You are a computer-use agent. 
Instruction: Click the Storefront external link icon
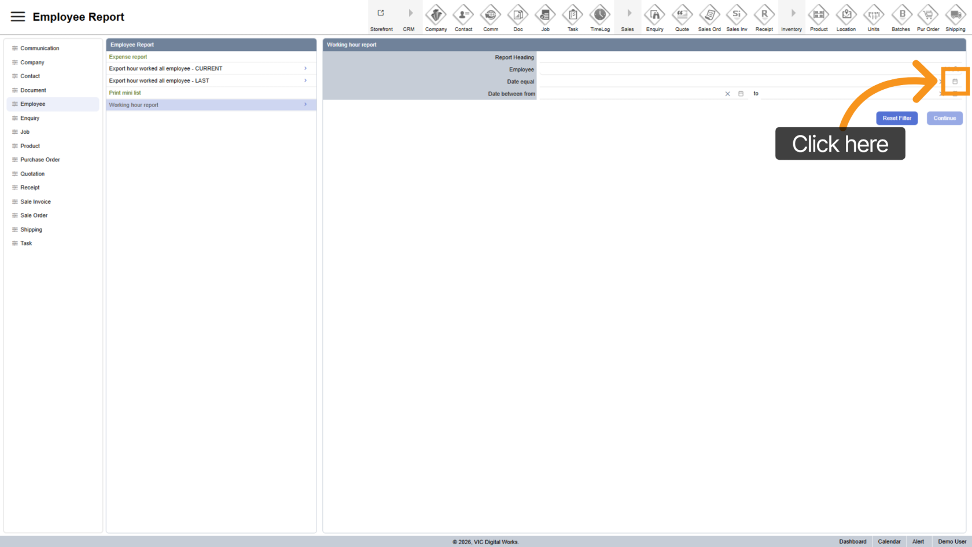coord(381,14)
